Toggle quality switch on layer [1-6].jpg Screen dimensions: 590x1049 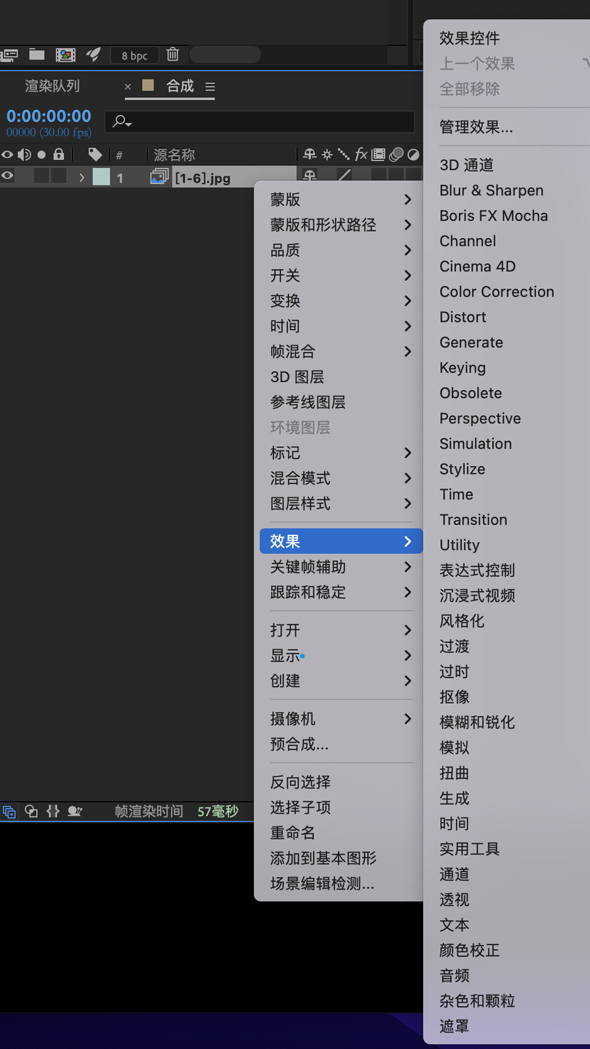[x=344, y=175]
